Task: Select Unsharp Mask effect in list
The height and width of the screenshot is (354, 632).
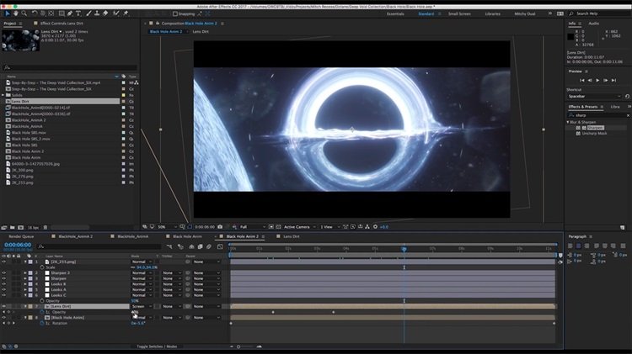Action: point(594,133)
